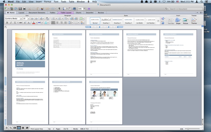Apply the Heading 1 style
211x132 pixels.
click(106, 20)
